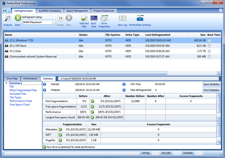Screen dimensions: 225x158
Task: Click Print Statistics button
Action: pyautogui.click(x=211, y=90)
